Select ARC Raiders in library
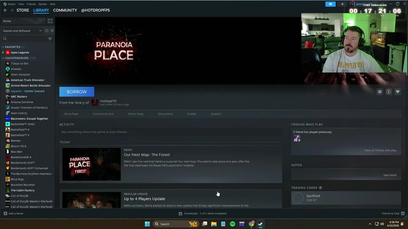Viewport: 408px width, 229px height. 19,97
